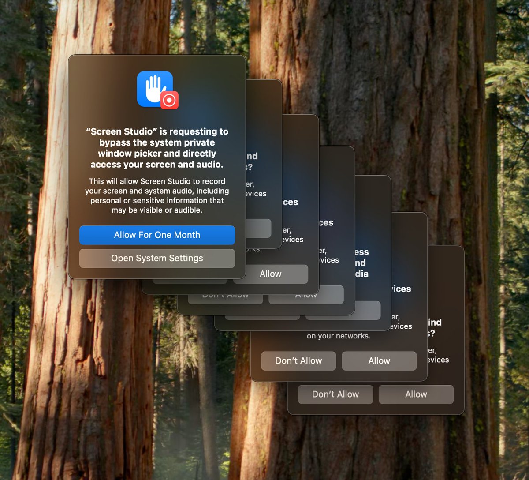The width and height of the screenshot is (529, 480).
Task: Click Don't Allow in the "on your networks." dialog
Action: click(x=298, y=361)
